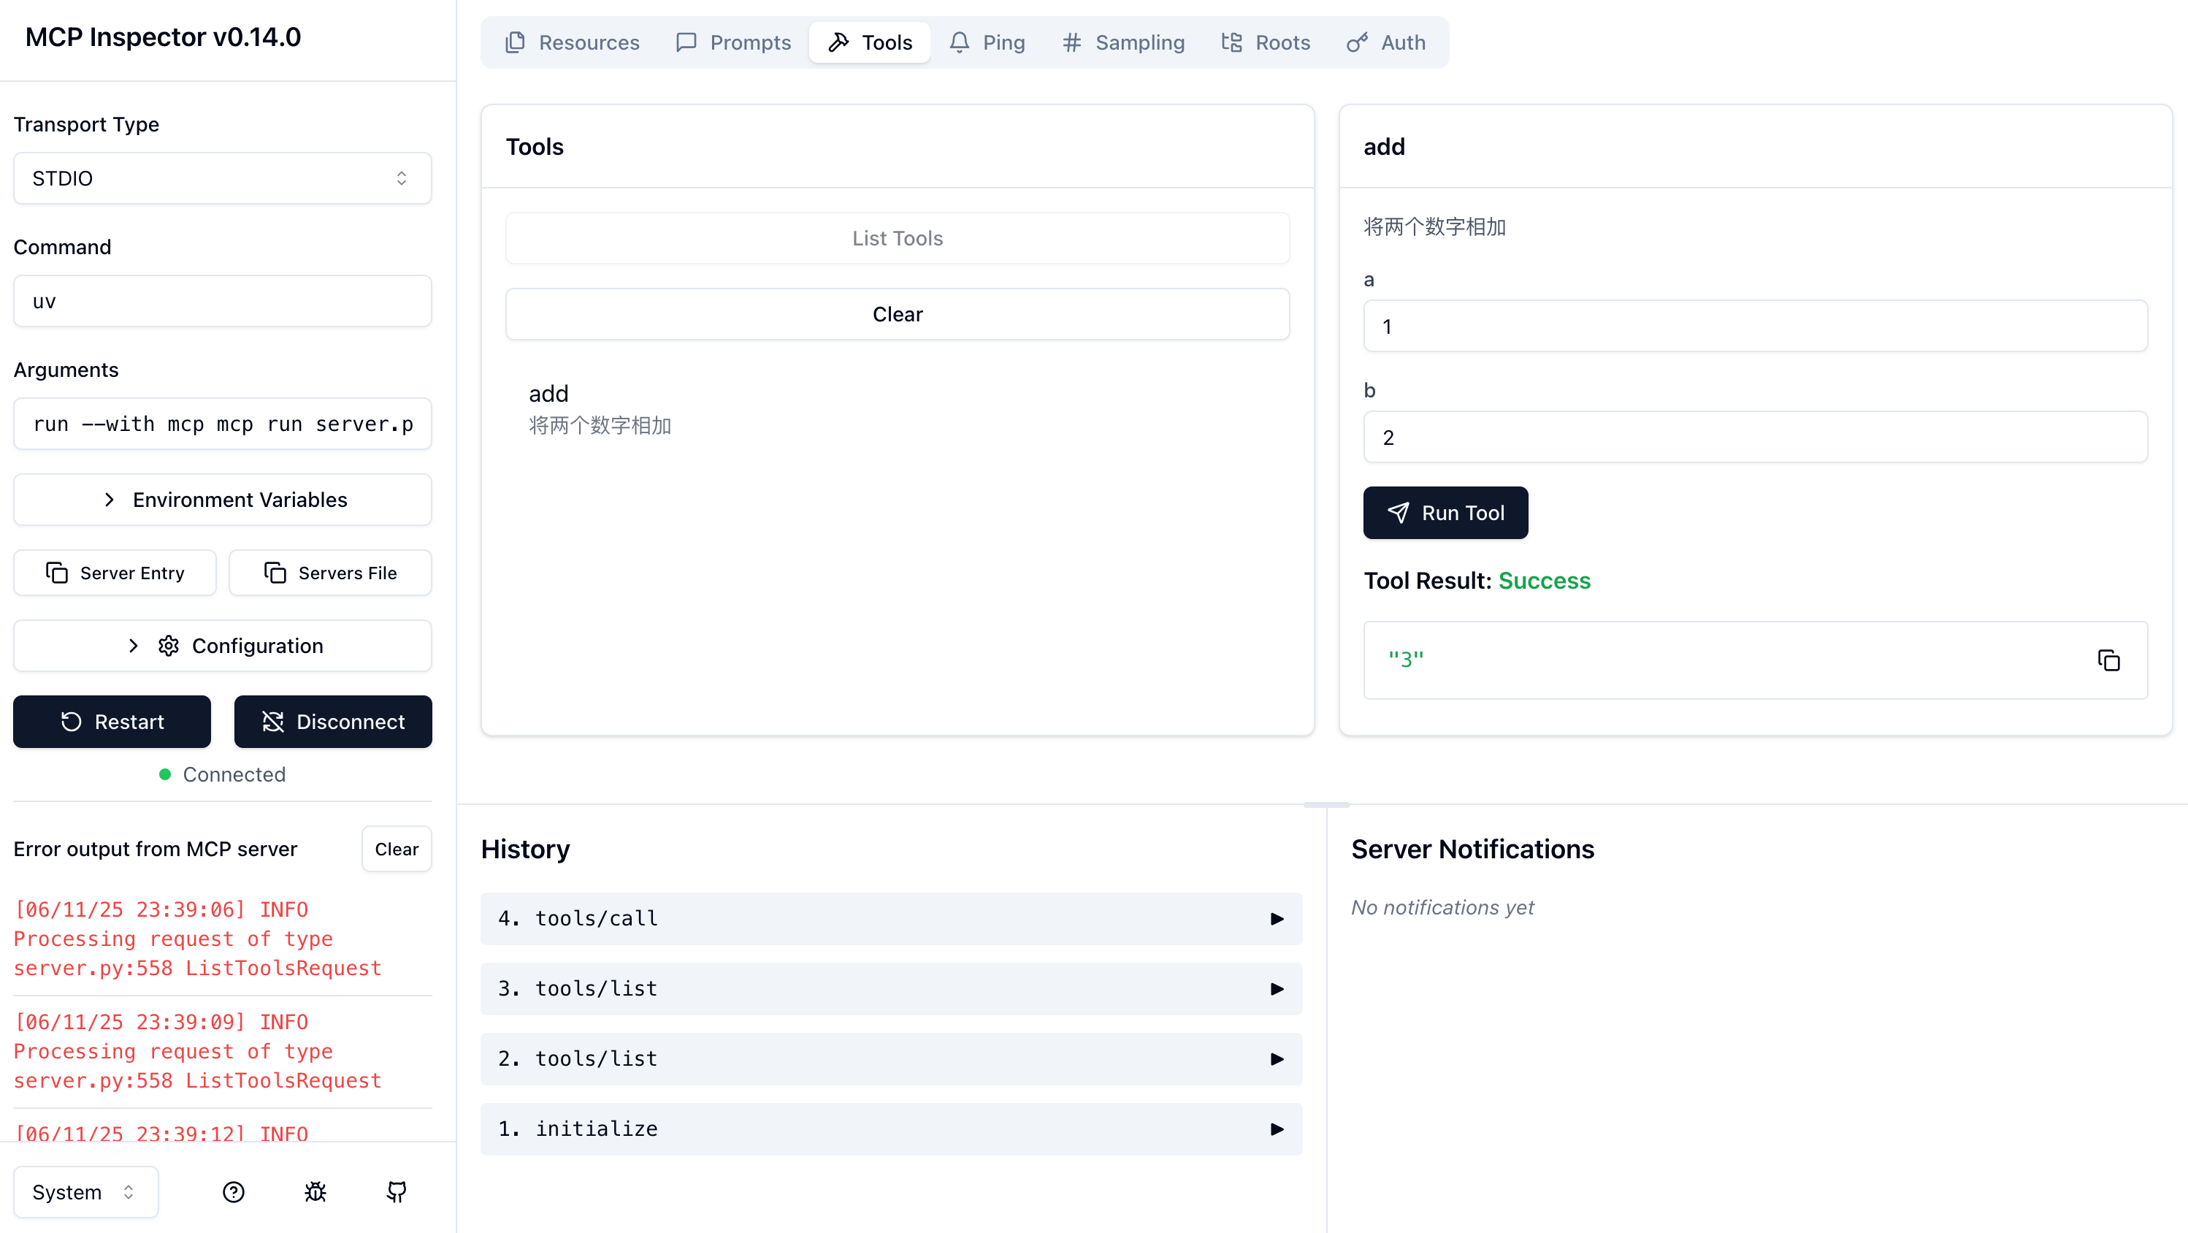Screen dimensions: 2188x1233
Task: Copy the Servers File configuration
Action: (330, 573)
